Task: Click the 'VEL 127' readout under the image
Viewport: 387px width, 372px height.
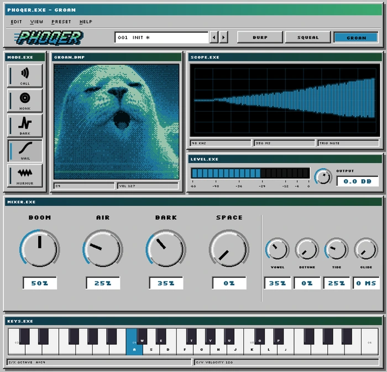Action: 148,186
